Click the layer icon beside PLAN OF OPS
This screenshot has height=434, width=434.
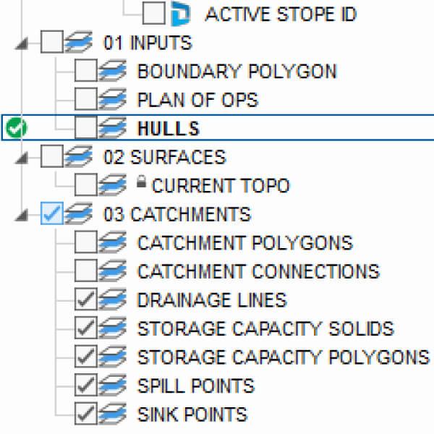pyautogui.click(x=112, y=99)
